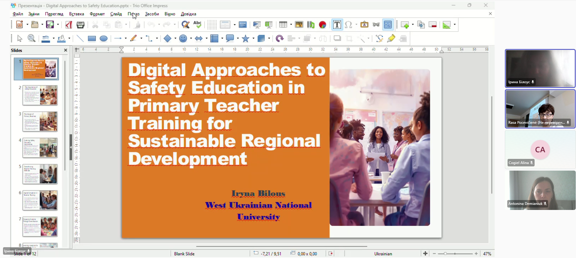
Task: Open the spellcheck Abc tool
Action: (198, 25)
